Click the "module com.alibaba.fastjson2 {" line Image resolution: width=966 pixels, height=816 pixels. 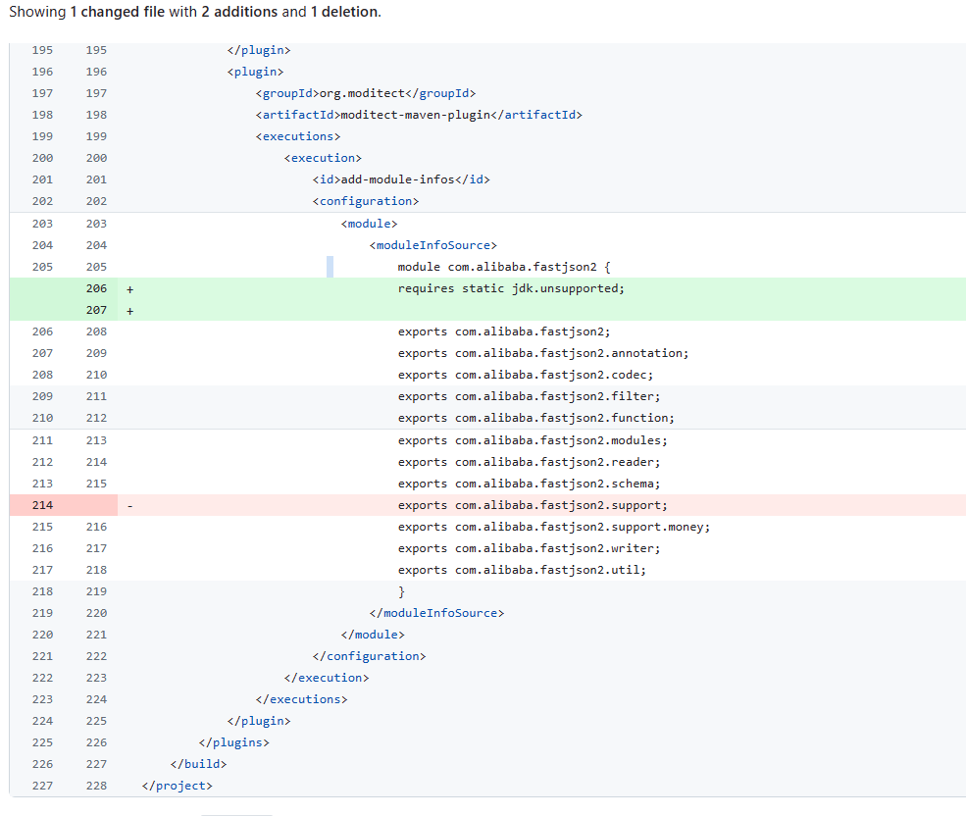click(x=504, y=267)
